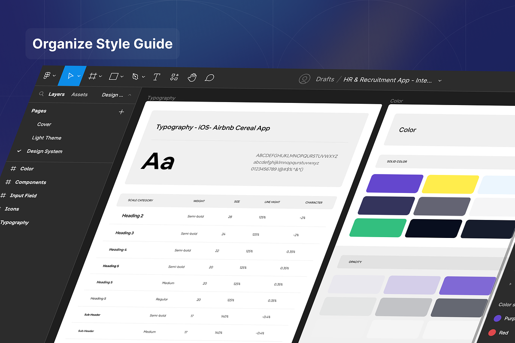Click the SCALE CATEGORY column header

140,201
